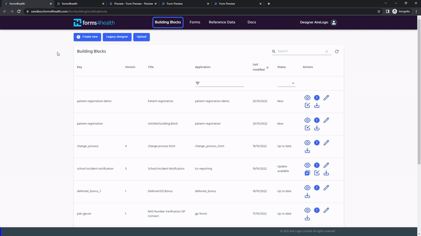Click the alert badge icon for patient-registration-demo
Viewport: 421px width, 236px height.
point(317,98)
